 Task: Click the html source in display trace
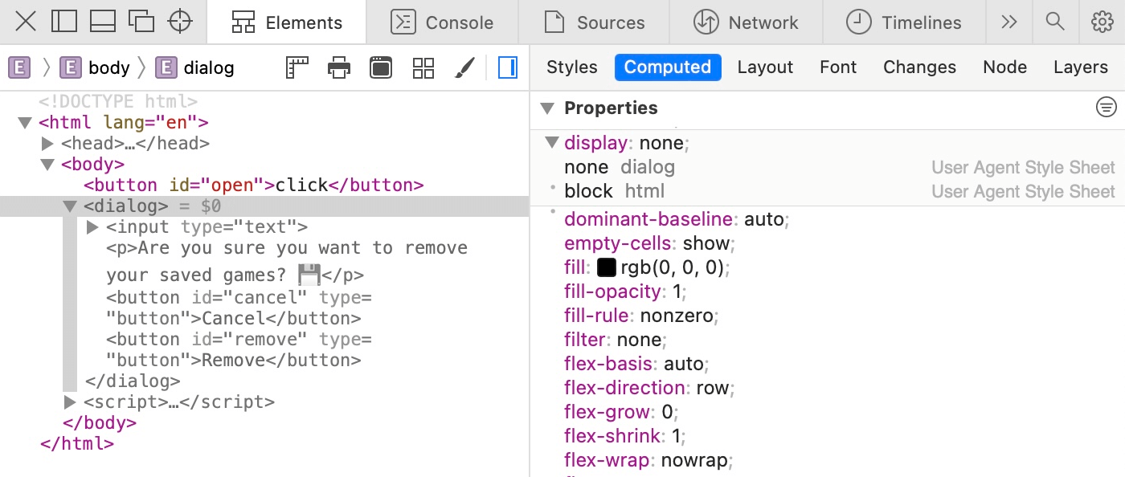[644, 191]
